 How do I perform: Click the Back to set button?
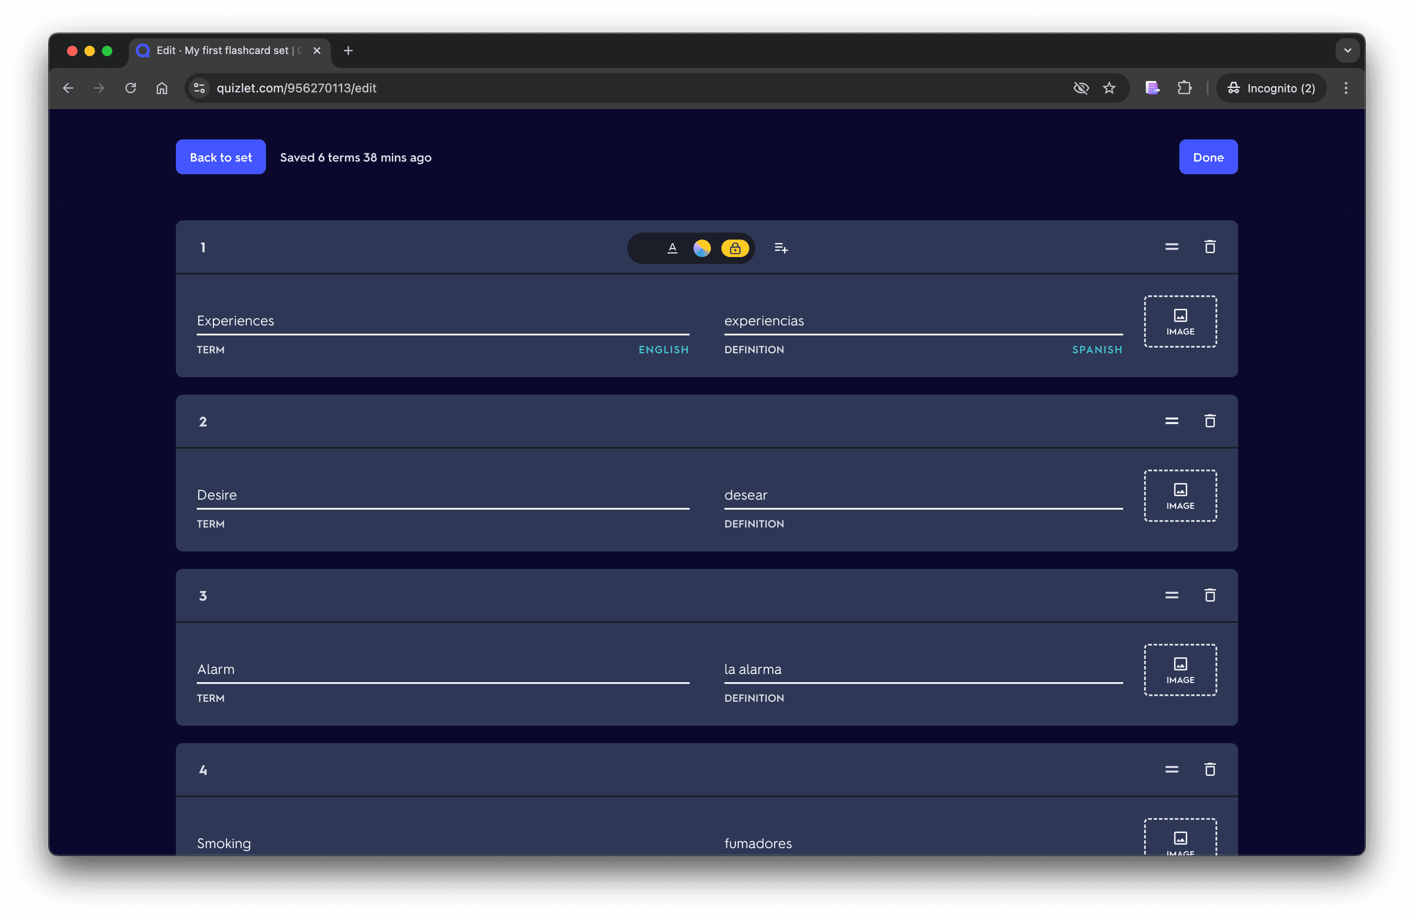[220, 157]
